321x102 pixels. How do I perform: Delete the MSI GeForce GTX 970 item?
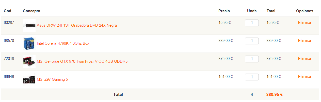304,59
